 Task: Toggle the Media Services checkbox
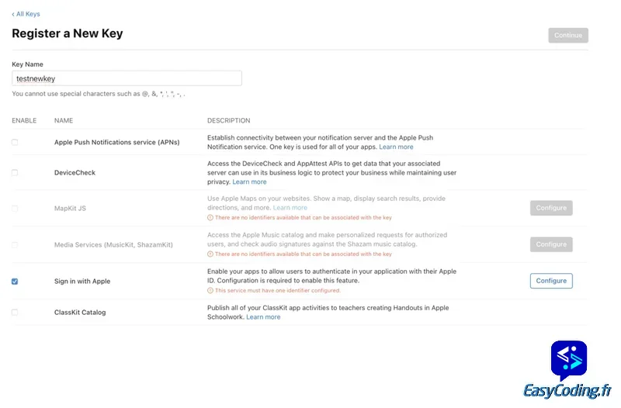pyautogui.click(x=15, y=245)
